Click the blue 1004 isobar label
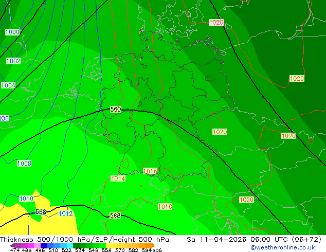The image size is (326, 252). (x=8, y=85)
